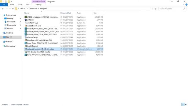Click the Chipset_Driver_5R99D file icon
The width and height of the screenshot is (188, 106).
click(26, 29)
